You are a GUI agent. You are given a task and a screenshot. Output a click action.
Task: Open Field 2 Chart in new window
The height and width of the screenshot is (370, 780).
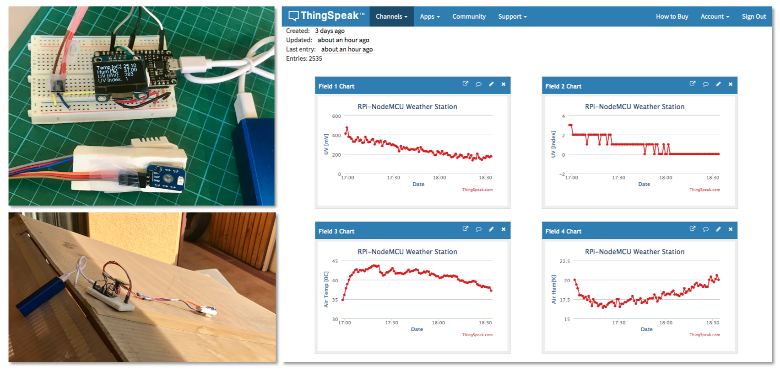click(693, 84)
